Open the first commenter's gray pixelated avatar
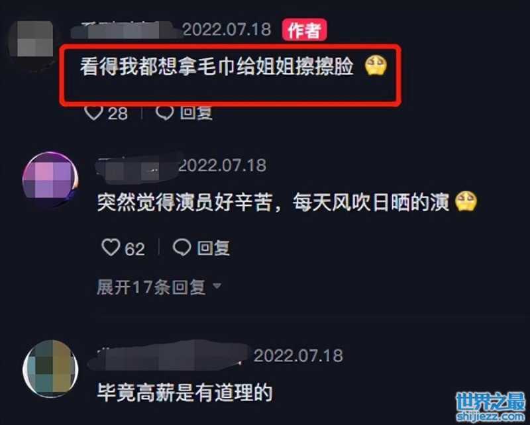This screenshot has width=530, height=425. click(x=31, y=39)
